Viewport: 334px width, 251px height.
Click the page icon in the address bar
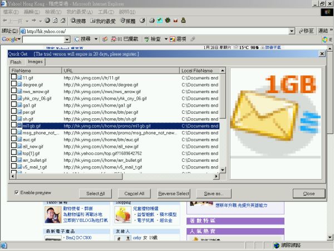coord(23,31)
